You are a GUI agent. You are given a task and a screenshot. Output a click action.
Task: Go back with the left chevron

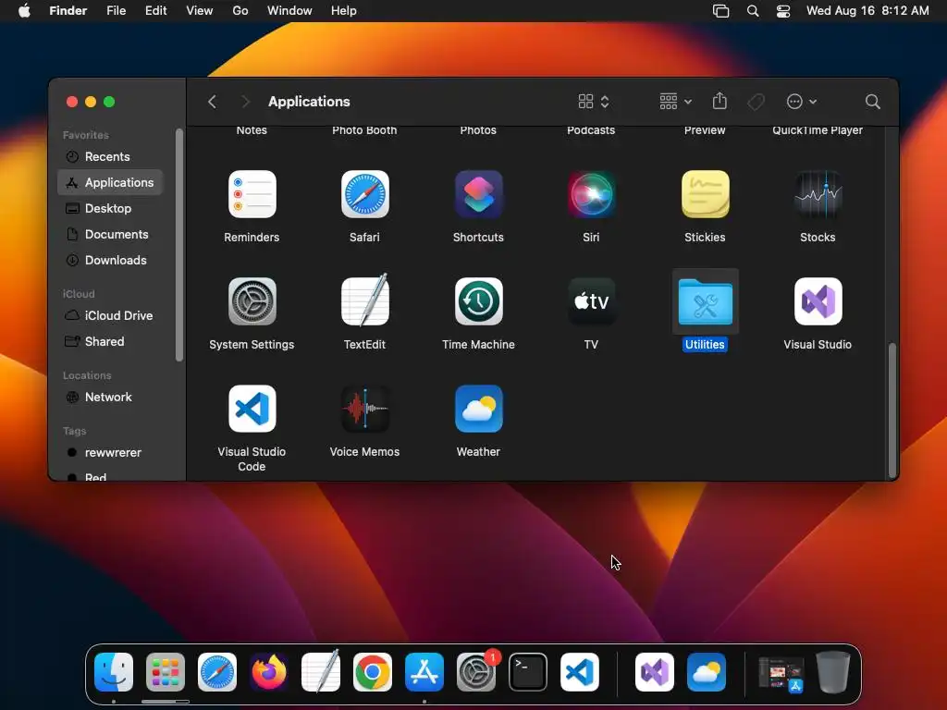(x=212, y=102)
